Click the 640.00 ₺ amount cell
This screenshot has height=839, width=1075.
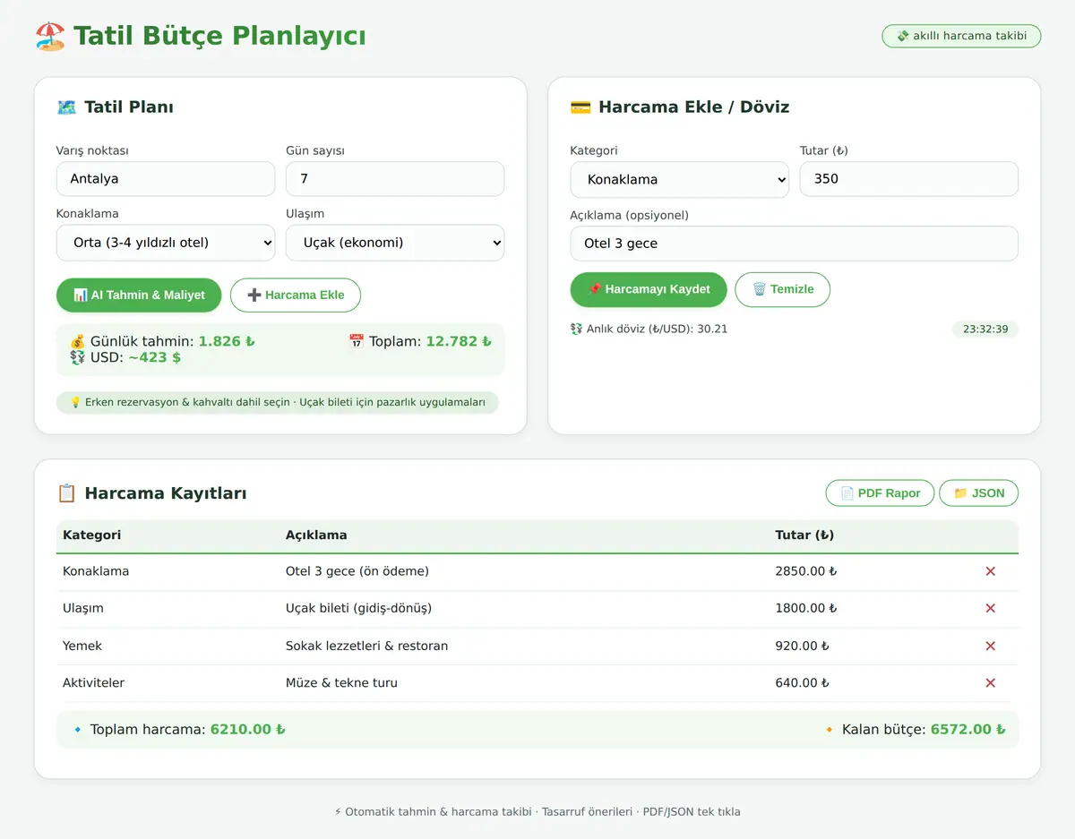pos(803,683)
